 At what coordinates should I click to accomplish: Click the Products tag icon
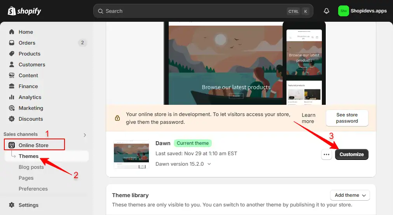click(12, 54)
